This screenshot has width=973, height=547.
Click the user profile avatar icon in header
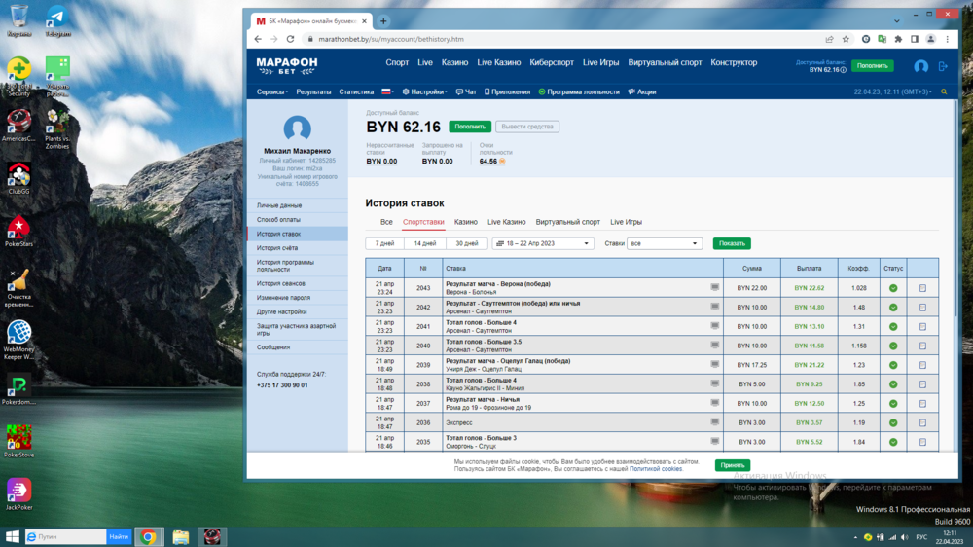(x=920, y=66)
